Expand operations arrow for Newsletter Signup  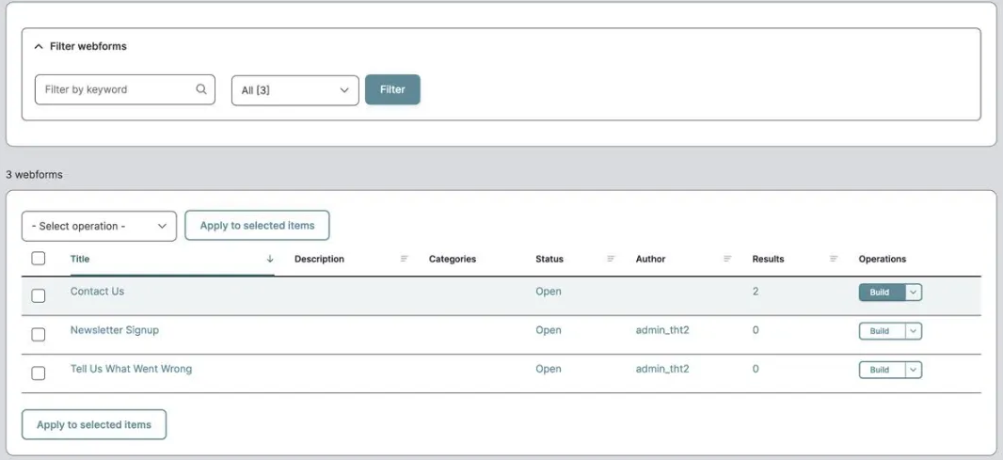click(x=914, y=331)
